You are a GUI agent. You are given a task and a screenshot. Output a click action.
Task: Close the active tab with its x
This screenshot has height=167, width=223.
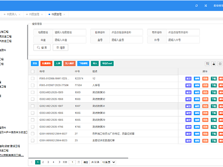64,15
